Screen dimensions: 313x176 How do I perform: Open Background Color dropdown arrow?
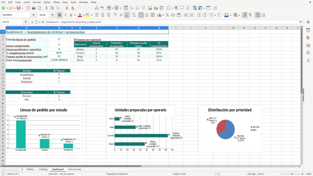click(91, 15)
